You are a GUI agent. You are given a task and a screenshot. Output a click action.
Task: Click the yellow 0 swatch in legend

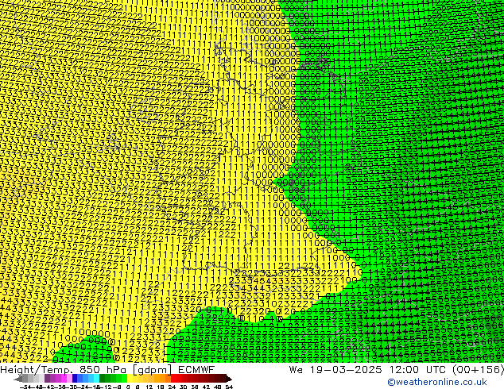[130, 379]
